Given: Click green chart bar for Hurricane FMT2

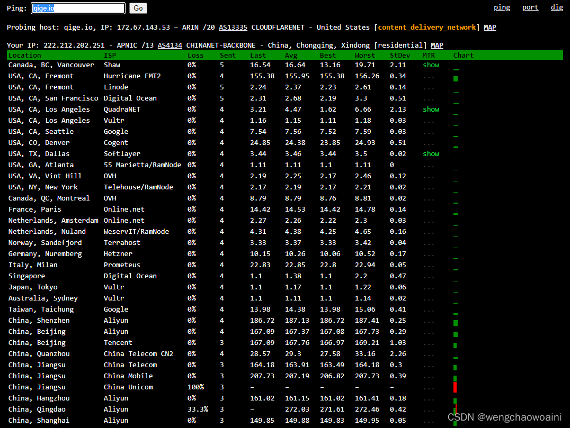Looking at the screenshot, I should click(456, 79).
